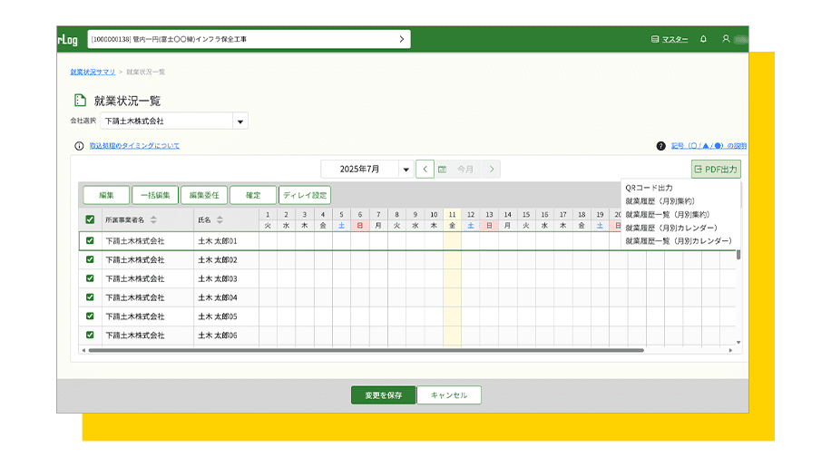Open the 2025年7月 month dropdown
This screenshot has width=831, height=467.
[x=404, y=170]
